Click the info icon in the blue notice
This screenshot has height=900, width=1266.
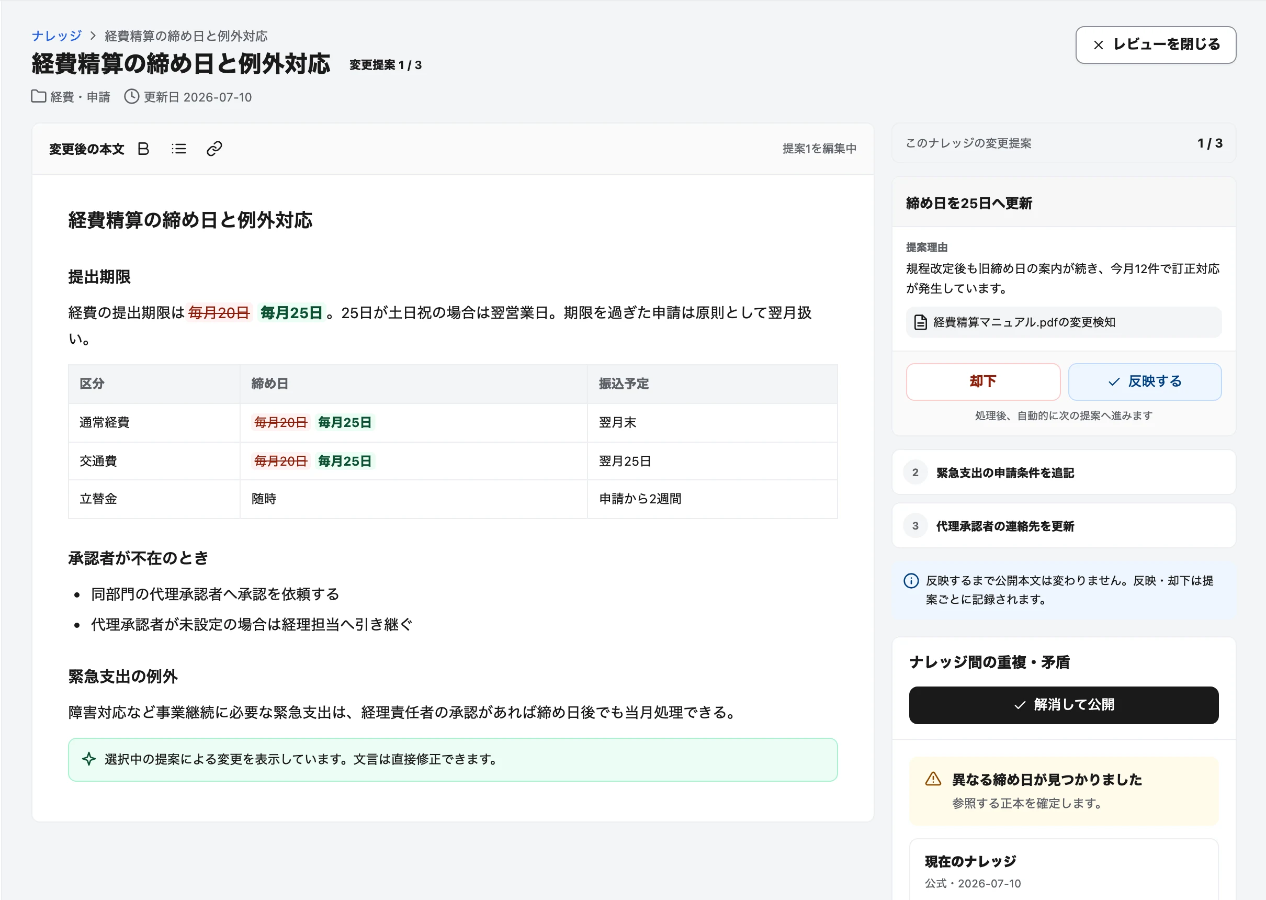[911, 581]
